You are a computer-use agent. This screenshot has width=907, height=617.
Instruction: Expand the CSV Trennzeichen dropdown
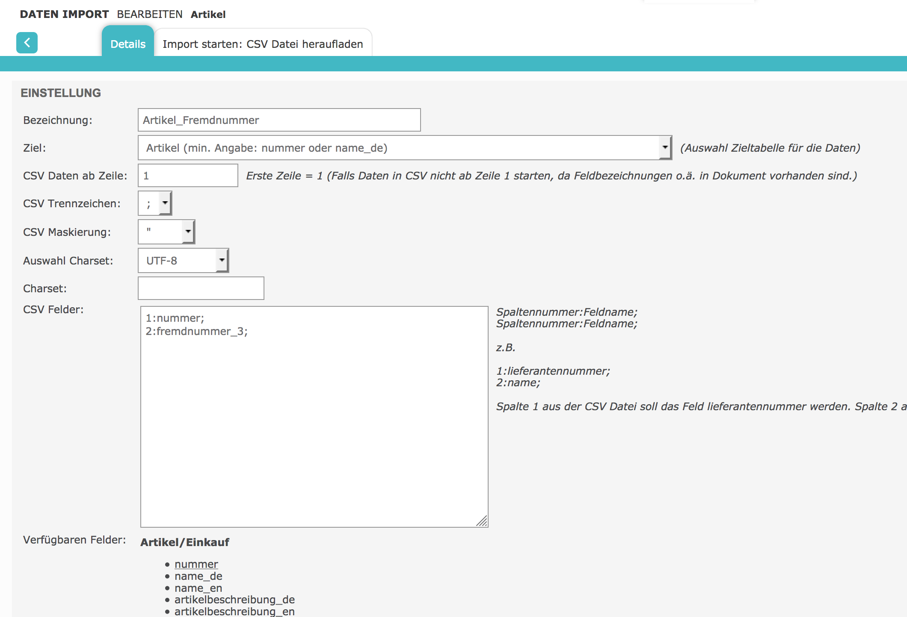155,203
